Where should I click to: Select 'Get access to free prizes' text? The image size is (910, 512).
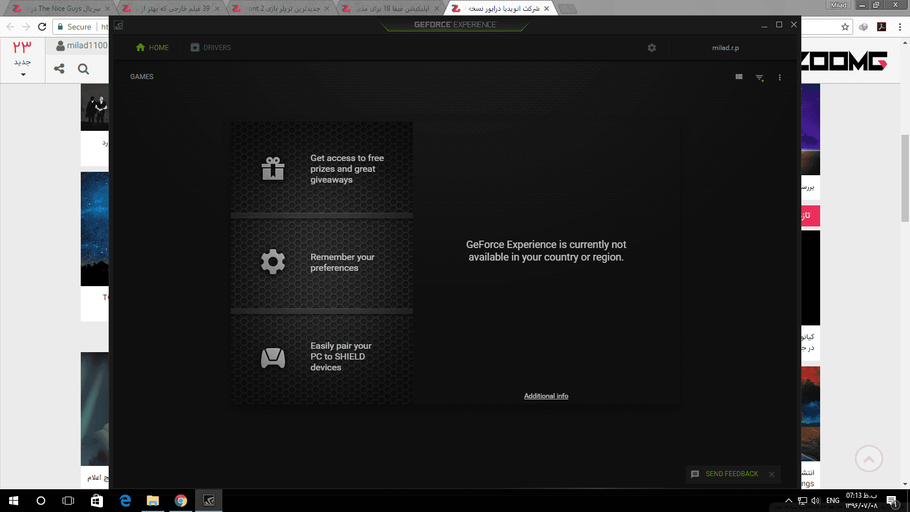pos(347,169)
